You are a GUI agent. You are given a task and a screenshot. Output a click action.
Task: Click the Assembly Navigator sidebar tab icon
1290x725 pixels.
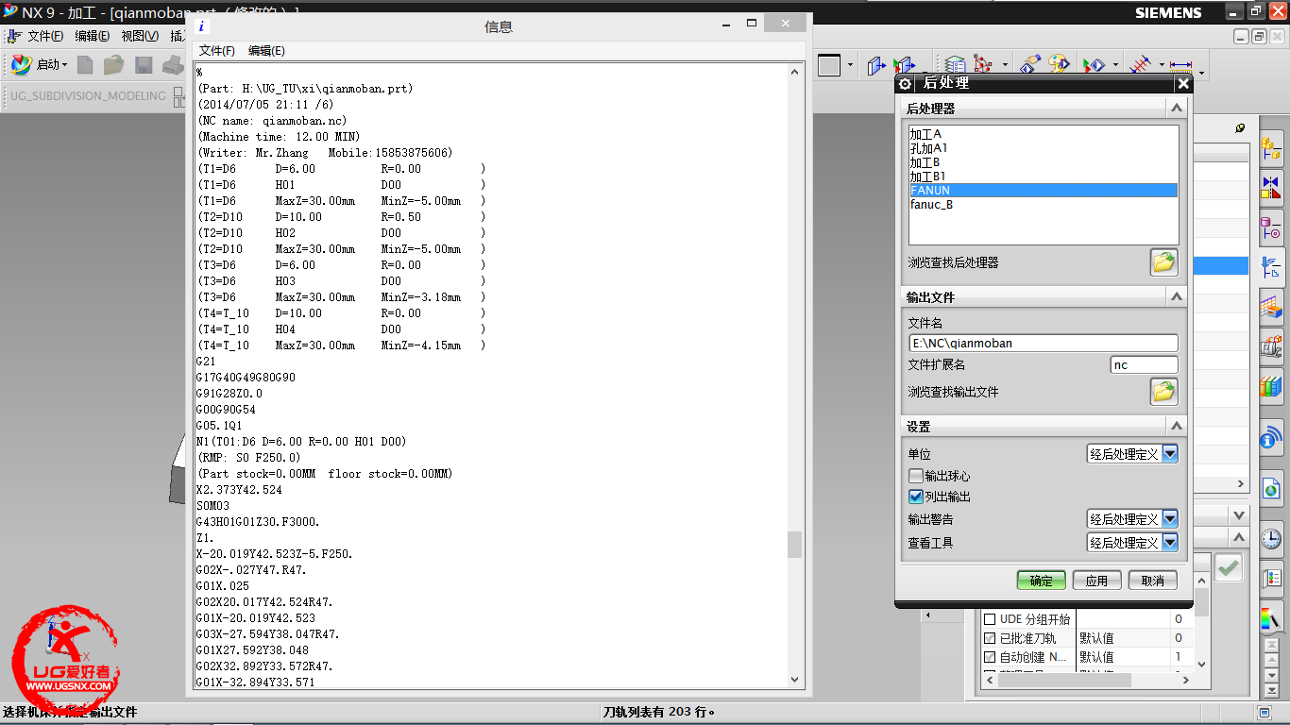pyautogui.click(x=1271, y=148)
